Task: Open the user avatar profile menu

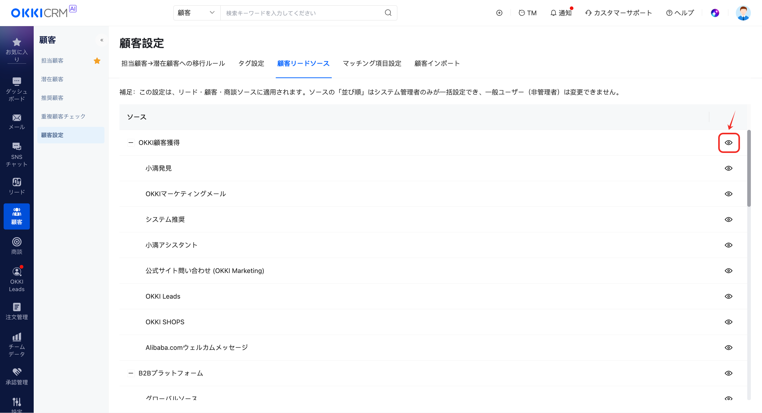Action: point(743,13)
